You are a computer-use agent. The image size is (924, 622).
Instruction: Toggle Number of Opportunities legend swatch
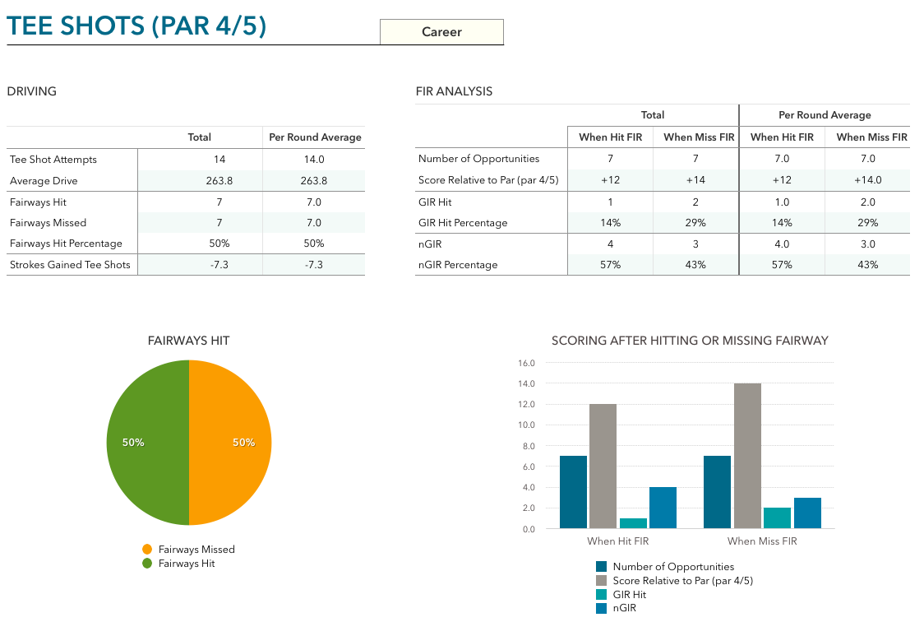602,567
